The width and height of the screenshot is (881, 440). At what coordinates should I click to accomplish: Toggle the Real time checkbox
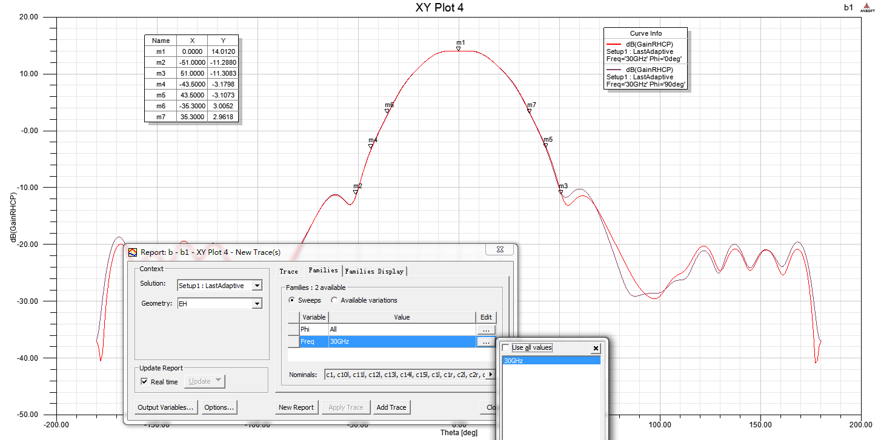coord(144,381)
